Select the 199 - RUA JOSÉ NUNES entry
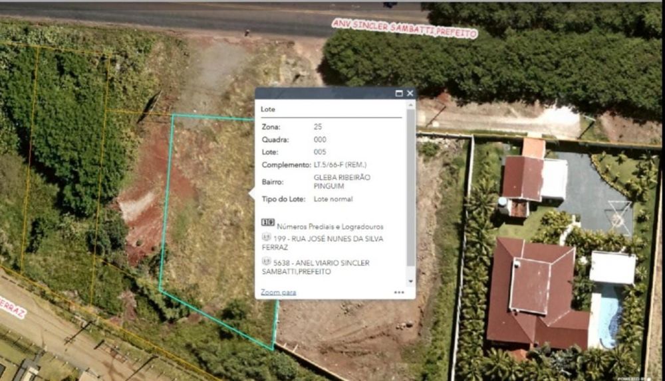665x381 pixels. tap(323, 242)
